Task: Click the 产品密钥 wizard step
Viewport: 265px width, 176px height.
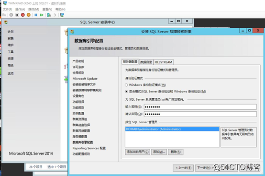Action: pyautogui.click(x=78, y=61)
